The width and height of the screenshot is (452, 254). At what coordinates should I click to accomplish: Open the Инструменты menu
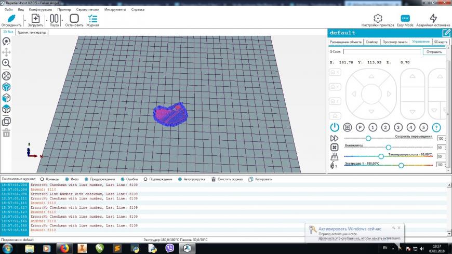pyautogui.click(x=115, y=9)
